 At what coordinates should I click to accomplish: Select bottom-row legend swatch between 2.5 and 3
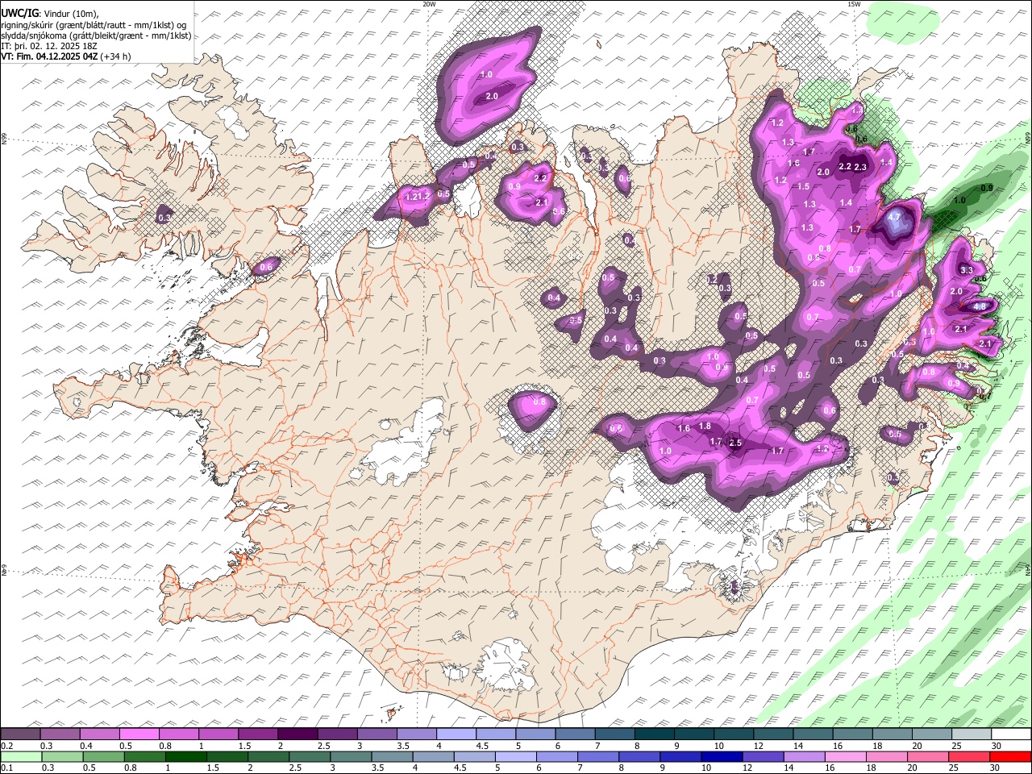coord(310,756)
